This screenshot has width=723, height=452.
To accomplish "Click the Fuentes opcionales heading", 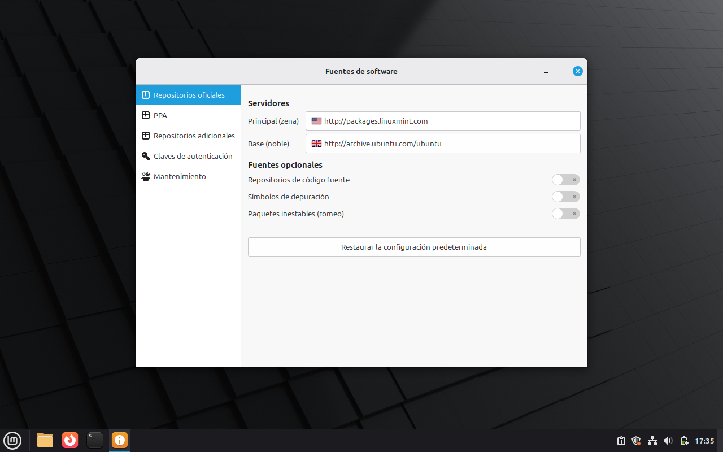I will (x=285, y=165).
